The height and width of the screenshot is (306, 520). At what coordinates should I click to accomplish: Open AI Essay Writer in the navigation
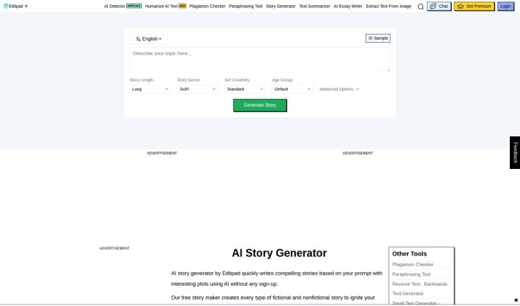coord(348,6)
